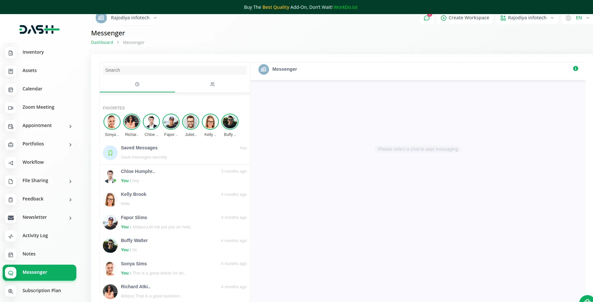Select Sonya's favorite avatar
The image size is (593, 302).
[x=112, y=122]
